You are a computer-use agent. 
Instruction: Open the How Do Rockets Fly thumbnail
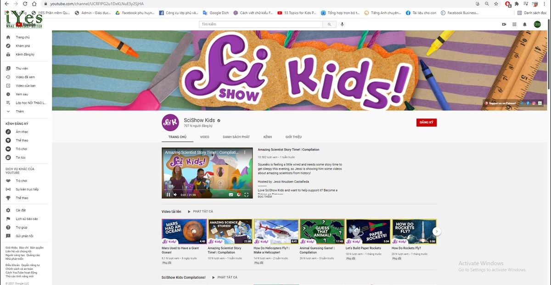pyautogui.click(x=414, y=231)
